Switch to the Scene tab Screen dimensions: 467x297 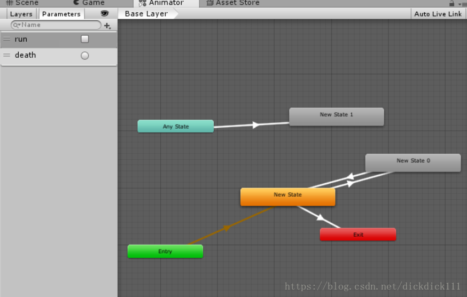point(22,3)
